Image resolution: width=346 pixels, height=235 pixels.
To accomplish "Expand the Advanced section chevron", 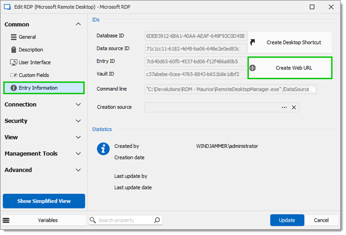I will click(x=78, y=170).
